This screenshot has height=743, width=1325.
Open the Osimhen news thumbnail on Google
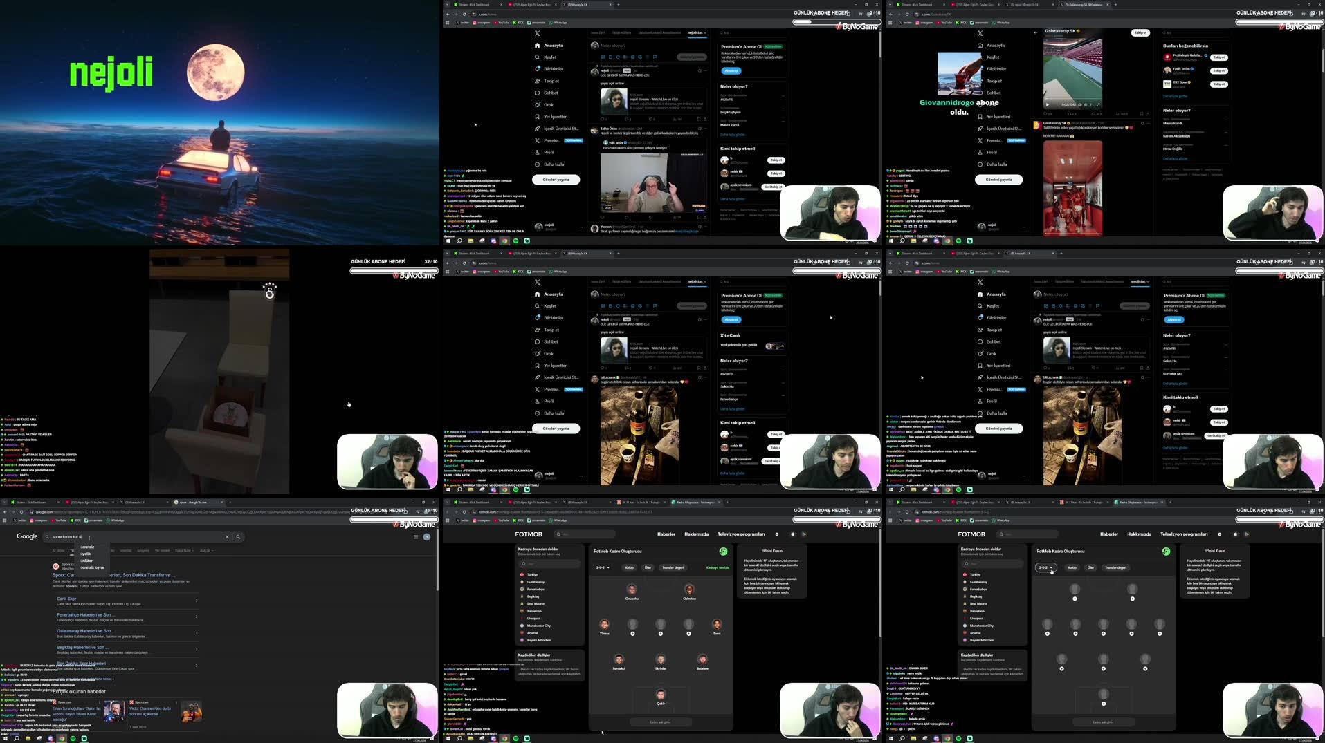[x=190, y=713]
